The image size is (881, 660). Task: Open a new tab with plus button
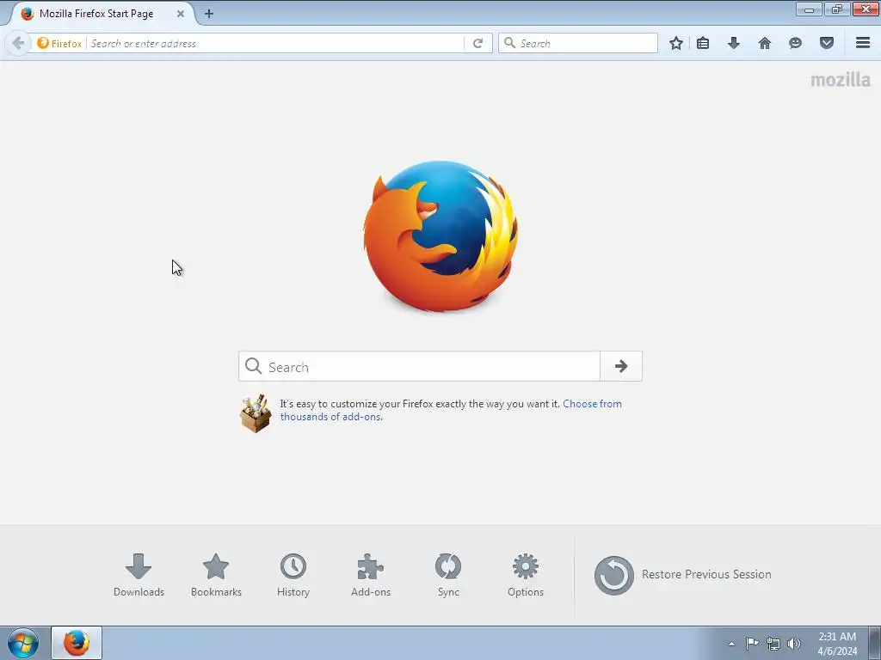(x=208, y=14)
